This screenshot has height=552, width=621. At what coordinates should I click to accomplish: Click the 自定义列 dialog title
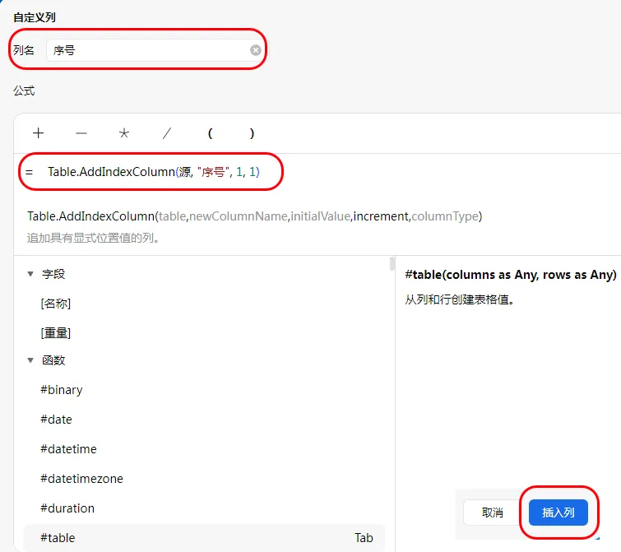(x=35, y=17)
